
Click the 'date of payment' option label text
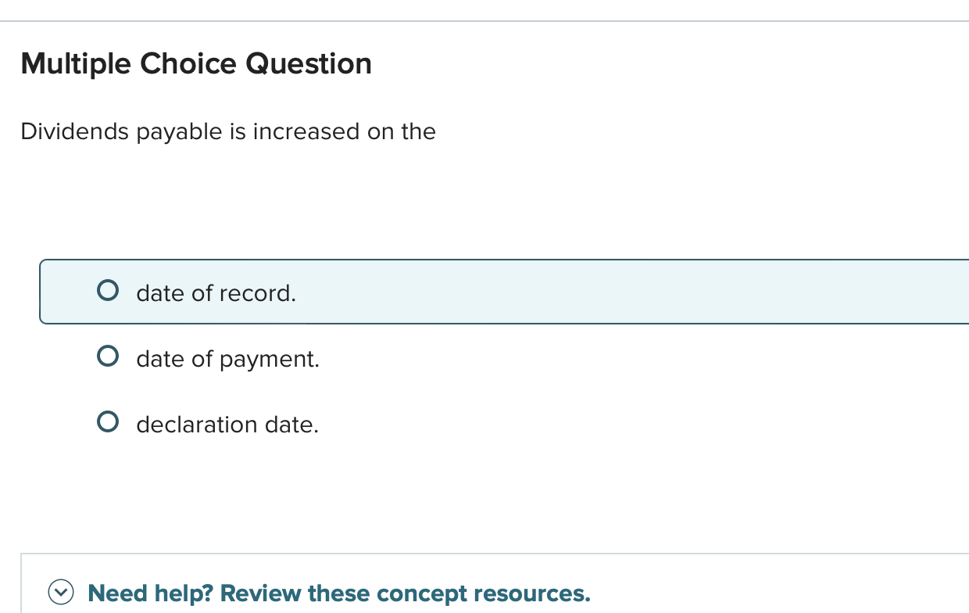click(227, 359)
